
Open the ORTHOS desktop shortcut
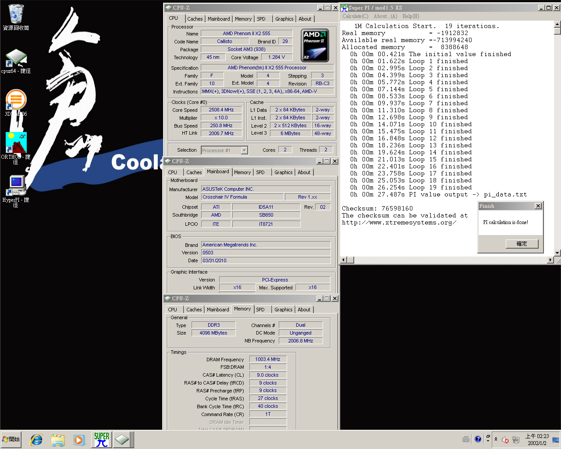tap(16, 148)
